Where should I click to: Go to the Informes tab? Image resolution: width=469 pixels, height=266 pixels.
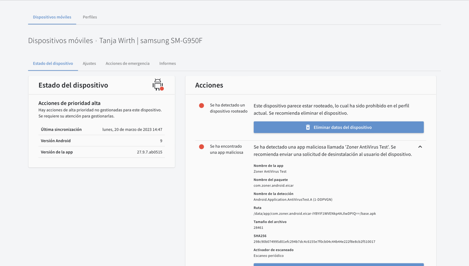pyautogui.click(x=167, y=63)
